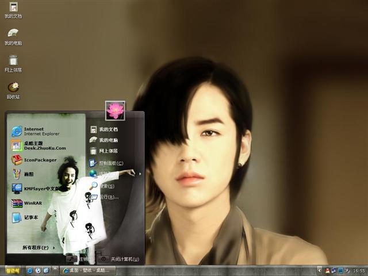This screenshot has width=368, height=276.
Task: Switch to 桌面 - 壁纸 taskbar window
Action: [88, 271]
